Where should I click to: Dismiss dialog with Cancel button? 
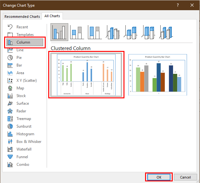pyautogui.click(x=185, y=177)
